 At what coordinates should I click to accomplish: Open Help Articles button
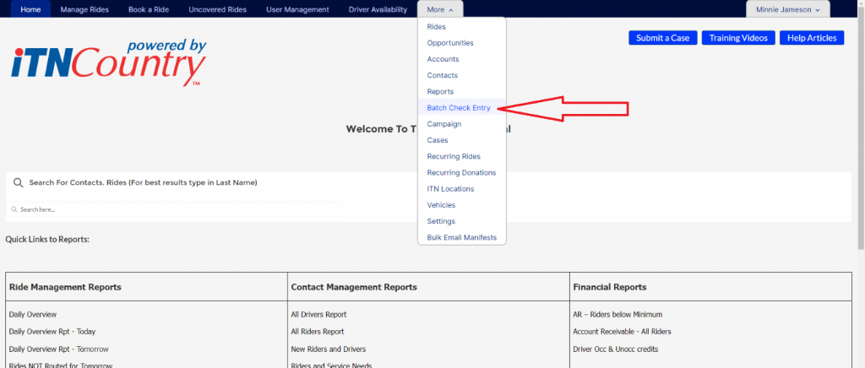812,38
